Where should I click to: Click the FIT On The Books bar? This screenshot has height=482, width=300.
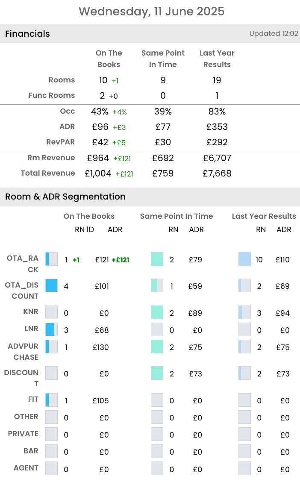pyautogui.click(x=51, y=400)
